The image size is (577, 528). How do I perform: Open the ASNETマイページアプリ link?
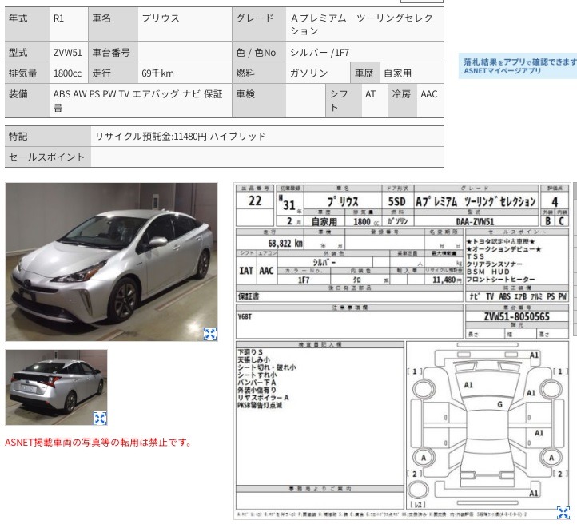(x=502, y=71)
